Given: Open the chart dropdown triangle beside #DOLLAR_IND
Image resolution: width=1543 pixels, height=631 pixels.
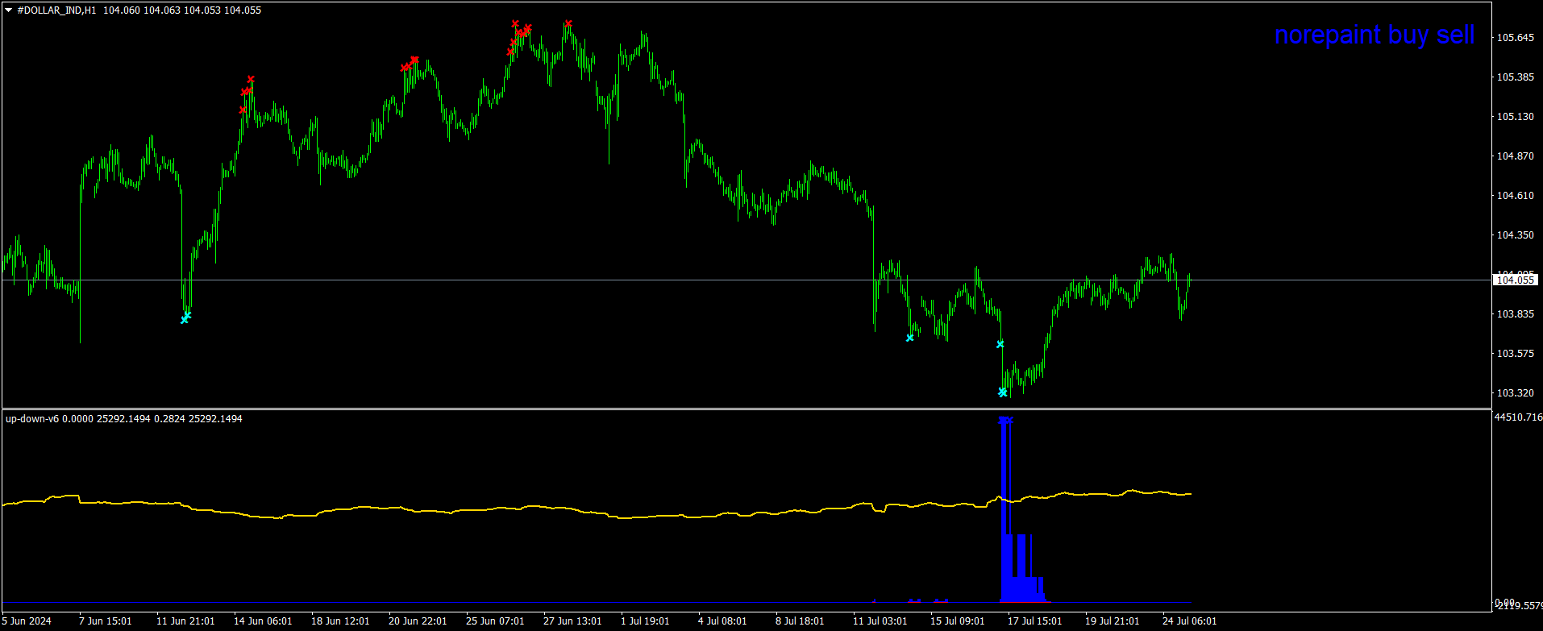Looking at the screenshot, I should 9,10.
